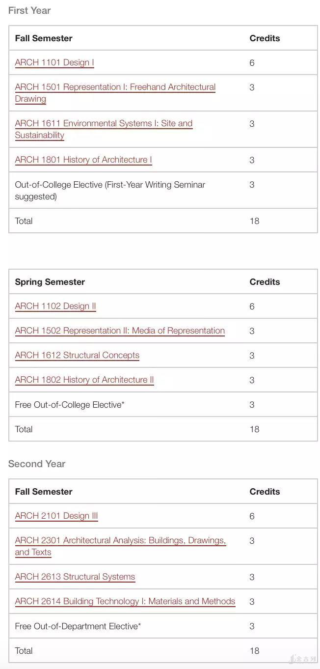Open the ARCH 2101 Design III link
Screen dimensions: 320x669
click(x=56, y=516)
